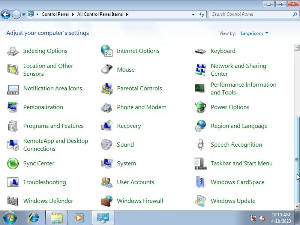Open the Region and Language link
Screen dimensions: 300x225
[x=239, y=126]
